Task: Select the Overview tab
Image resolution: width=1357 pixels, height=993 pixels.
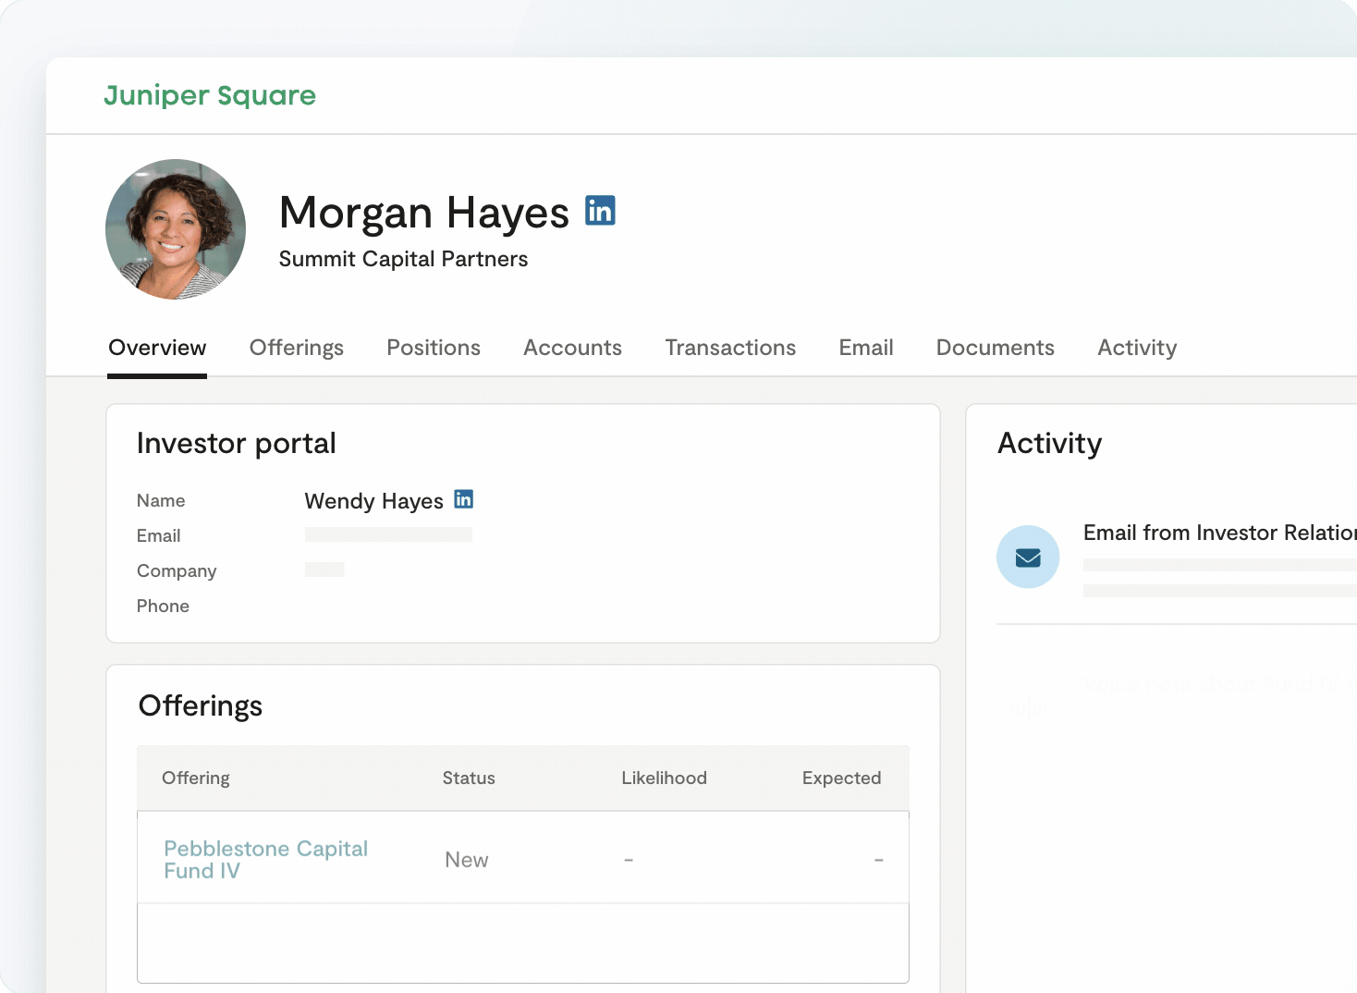Action: click(x=157, y=348)
